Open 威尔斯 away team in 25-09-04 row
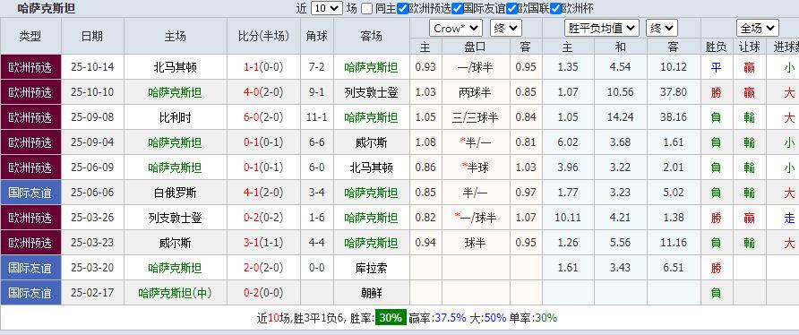799x335 pixels. (371, 142)
